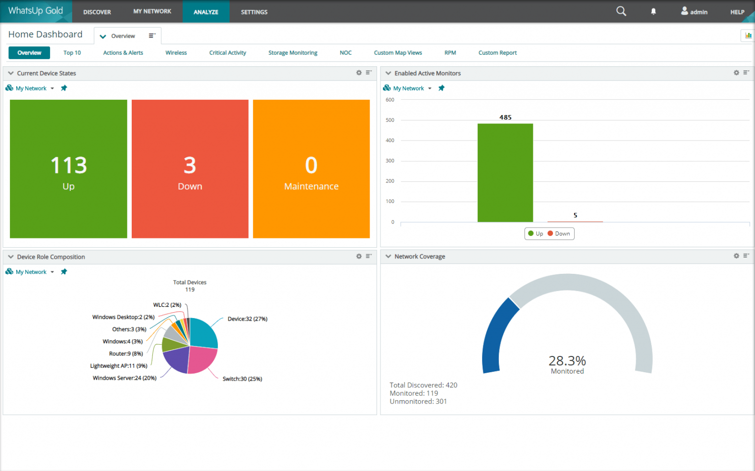This screenshot has width=755, height=471.
Task: Pin the My Network view in Current Device States
Action: [x=64, y=88]
